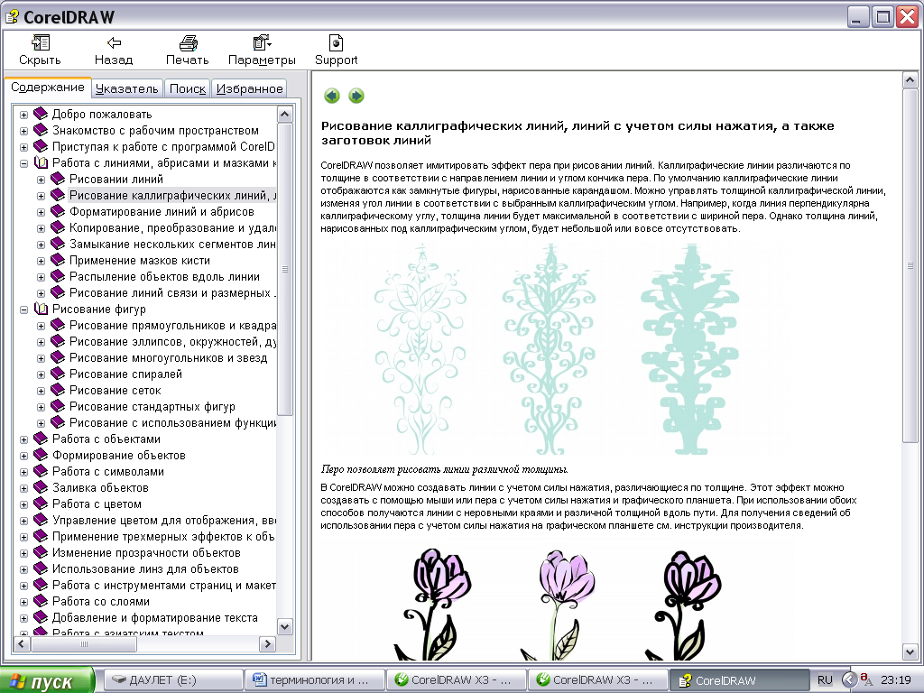This screenshot has width=924, height=693.
Task: Click open book icon beside Рисование фигур
Action: (41, 309)
